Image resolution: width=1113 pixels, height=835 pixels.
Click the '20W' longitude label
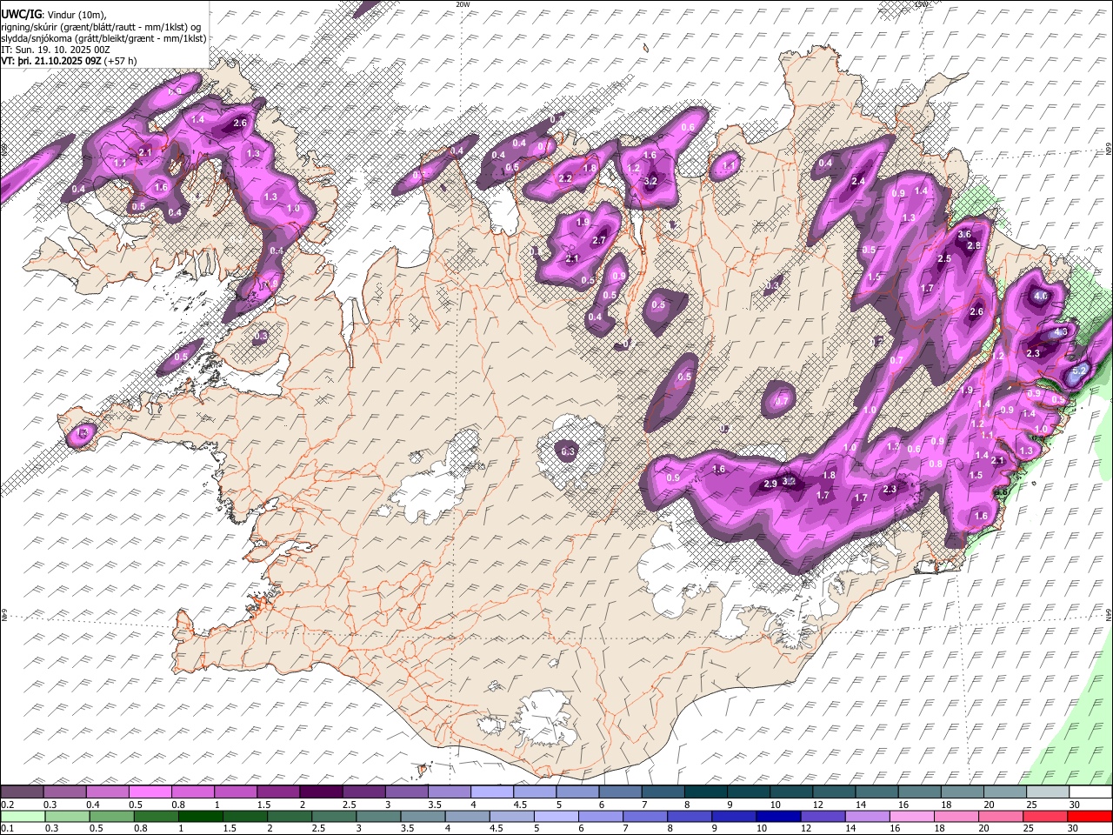(463, 4)
